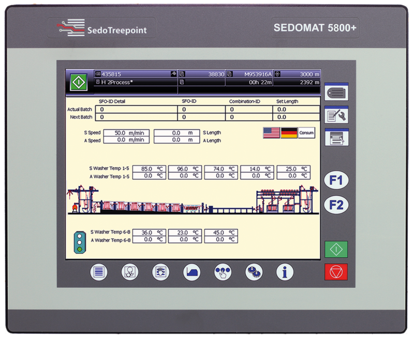Image resolution: width=414 pixels, height=339 pixels.
Task: Switch language using the American flag
Action: (x=271, y=132)
